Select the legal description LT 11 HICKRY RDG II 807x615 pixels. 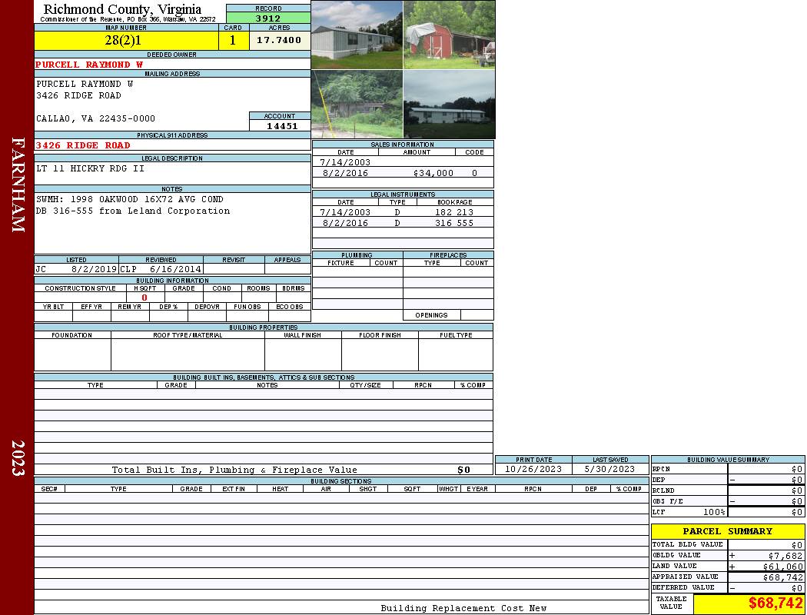coord(90,168)
